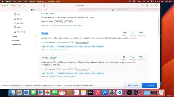Screen dimensions: 174x97
Task: Open Terminal from the Dock
Action: [129, 92]
